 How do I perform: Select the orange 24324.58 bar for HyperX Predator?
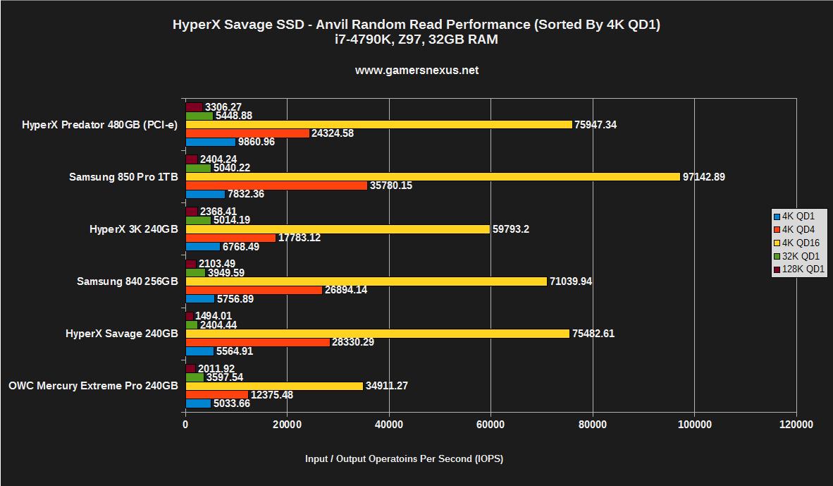(247, 132)
